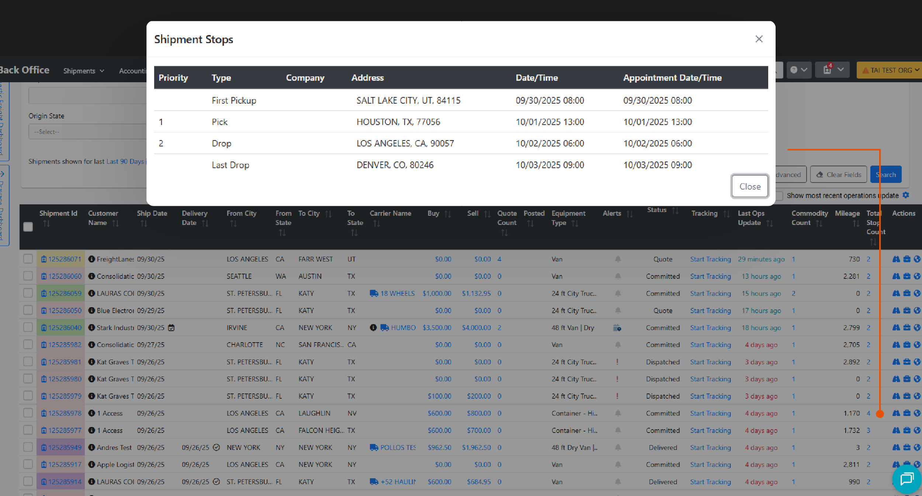922x496 pixels.
Task: Open settings gear beside operations update option
Action: pyautogui.click(x=906, y=195)
